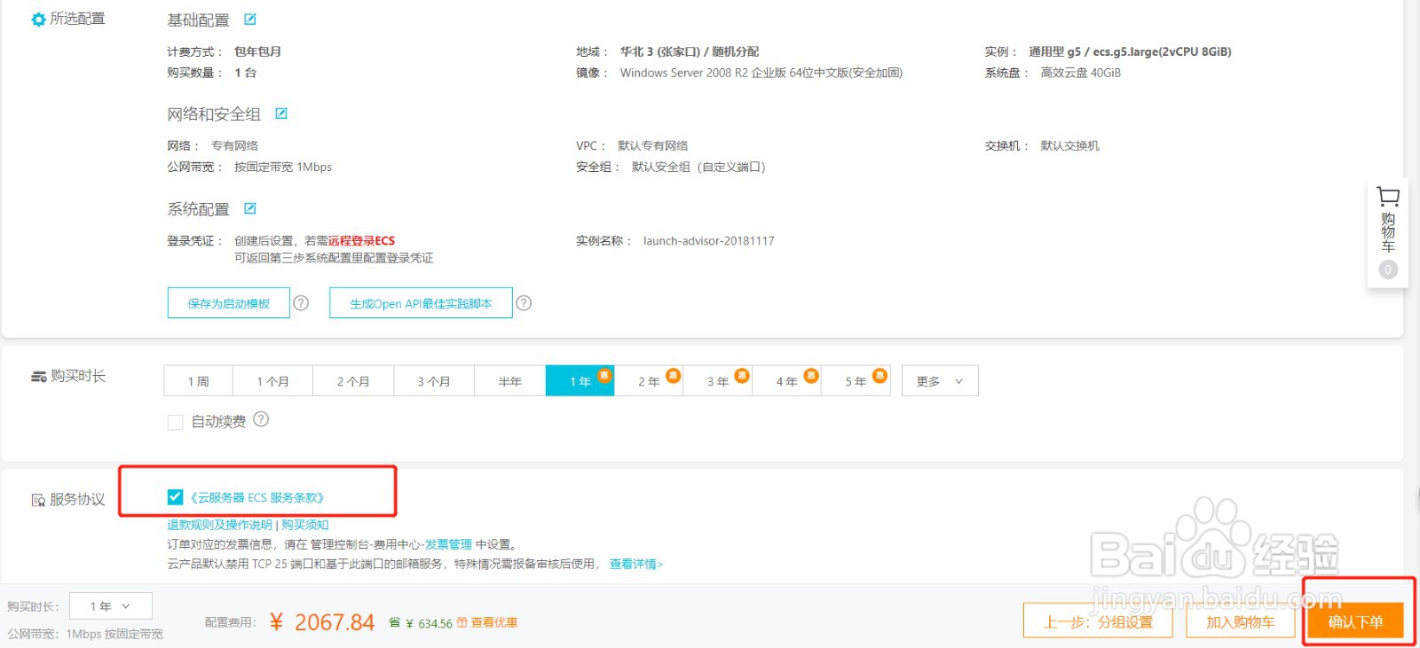Click the 按固定带宽 1Mbps bandwidth value
This screenshot has width=1420, height=648.
283,167
